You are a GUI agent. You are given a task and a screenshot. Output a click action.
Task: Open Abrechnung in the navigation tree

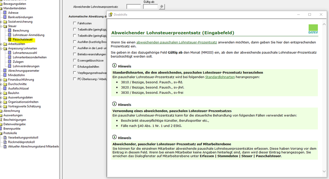pyautogui.click(x=12, y=111)
